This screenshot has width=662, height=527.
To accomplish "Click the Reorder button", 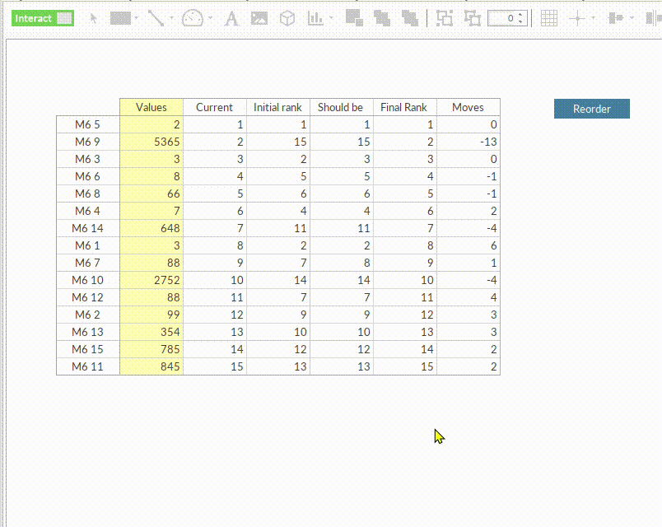I will tap(591, 108).
